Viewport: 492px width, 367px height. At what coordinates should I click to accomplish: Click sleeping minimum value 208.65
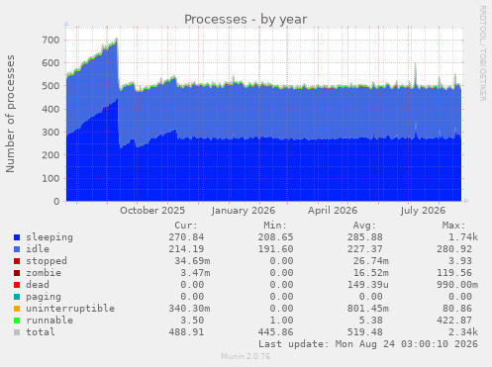pos(275,237)
